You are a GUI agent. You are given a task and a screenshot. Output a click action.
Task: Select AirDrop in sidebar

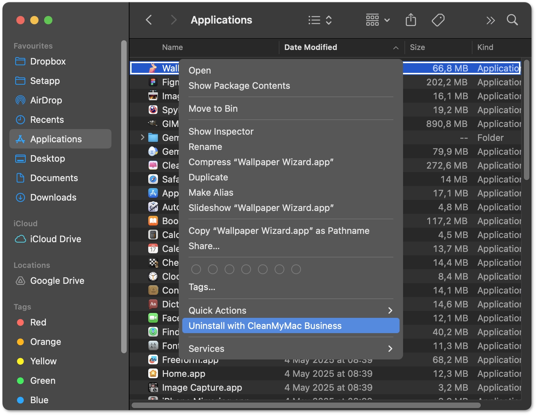click(60, 100)
